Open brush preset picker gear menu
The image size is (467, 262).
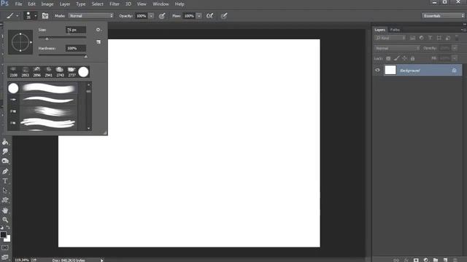coord(99,30)
